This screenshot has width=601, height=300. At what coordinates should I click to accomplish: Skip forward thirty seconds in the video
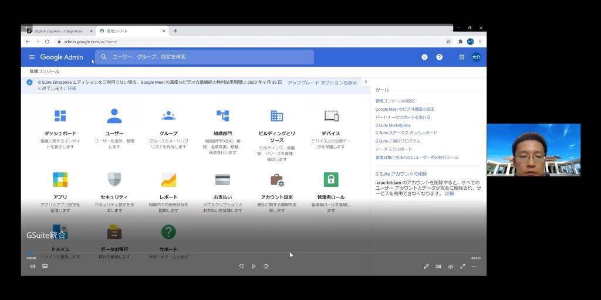[x=266, y=267]
